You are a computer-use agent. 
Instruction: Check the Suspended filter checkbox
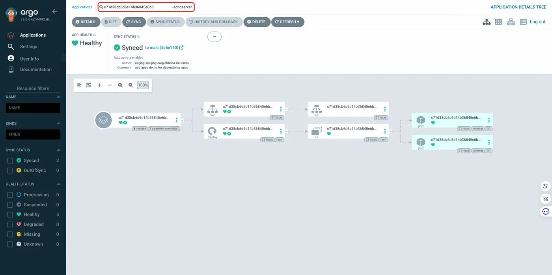coord(10,205)
